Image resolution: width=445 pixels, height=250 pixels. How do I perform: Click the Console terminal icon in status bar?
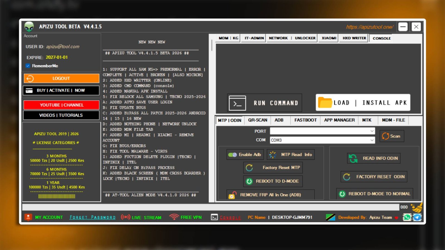(x=214, y=217)
